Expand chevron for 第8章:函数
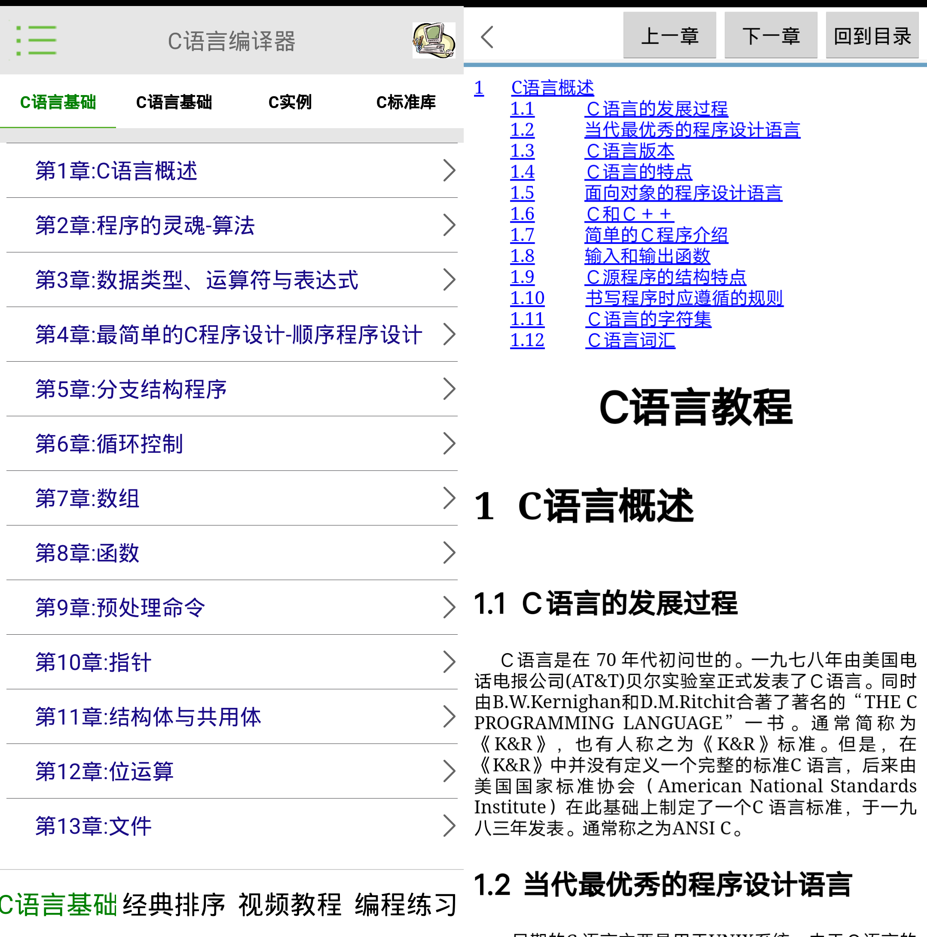The width and height of the screenshot is (927, 937). tap(450, 553)
